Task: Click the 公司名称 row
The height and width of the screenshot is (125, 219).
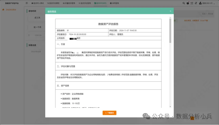Action: tap(108, 38)
